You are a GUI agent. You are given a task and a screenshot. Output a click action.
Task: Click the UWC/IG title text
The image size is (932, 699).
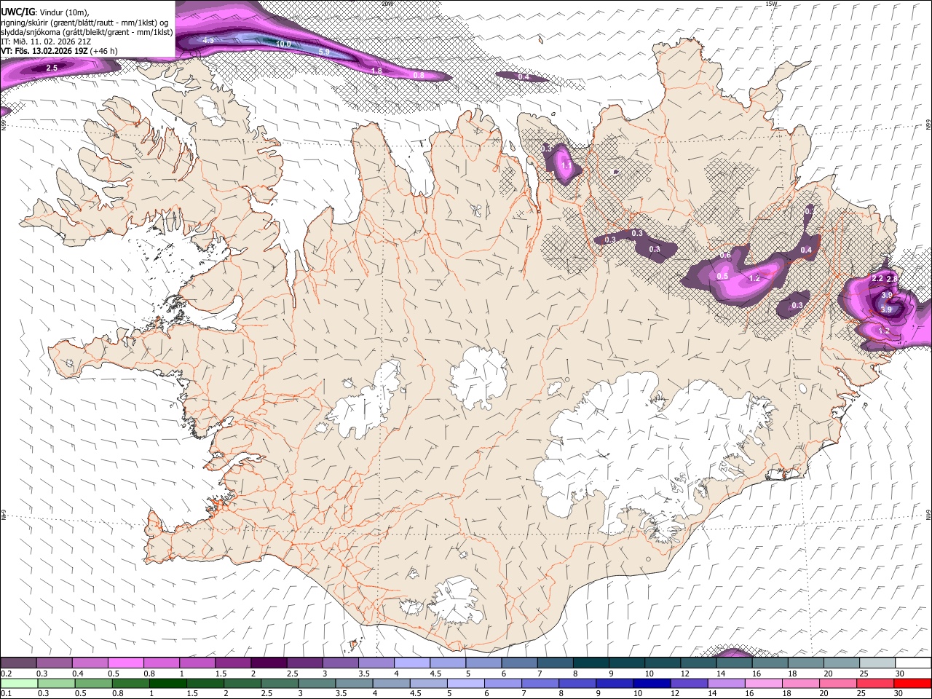coord(17,12)
